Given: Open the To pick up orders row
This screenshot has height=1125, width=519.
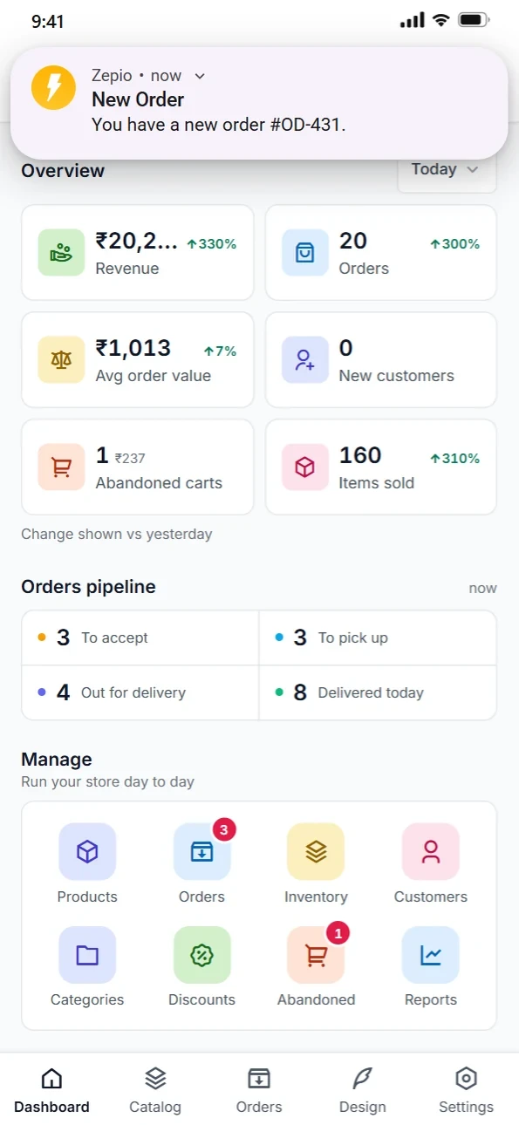Looking at the screenshot, I should pos(378,637).
